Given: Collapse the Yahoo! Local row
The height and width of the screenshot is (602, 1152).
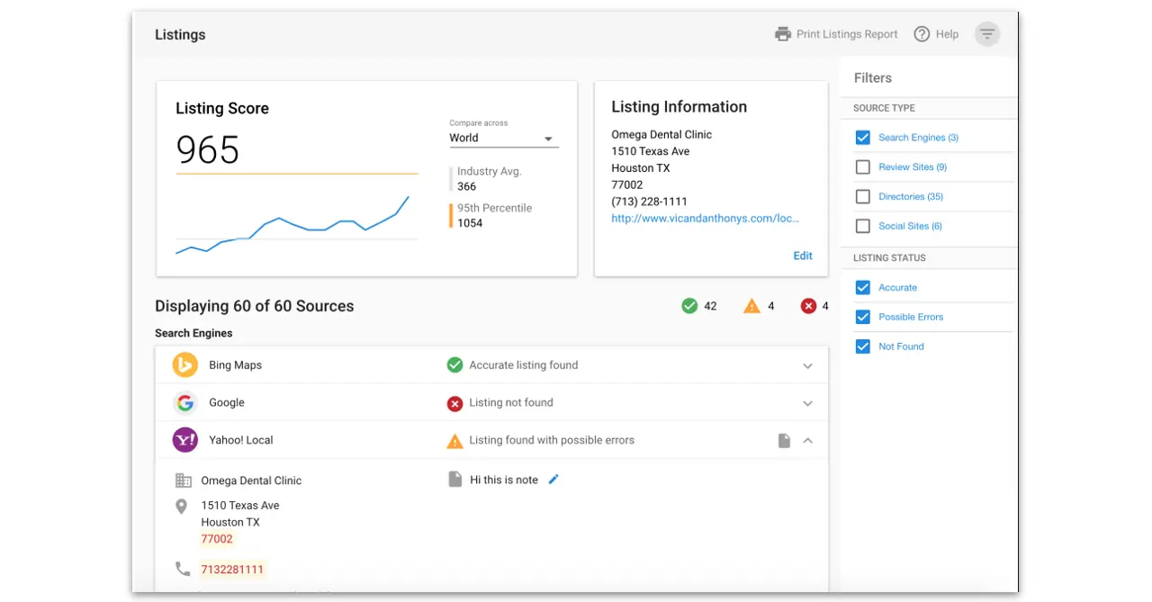Looking at the screenshot, I should 807,441.
